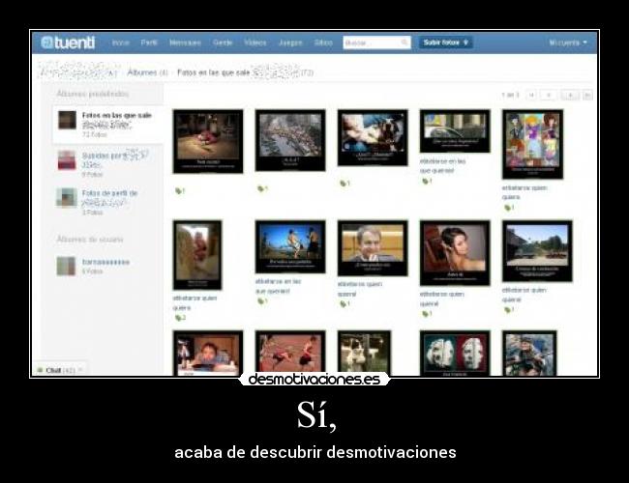Screen dimensions: 629x483
Task: Expand the Mi cuenta menu
Action: pos(568,43)
